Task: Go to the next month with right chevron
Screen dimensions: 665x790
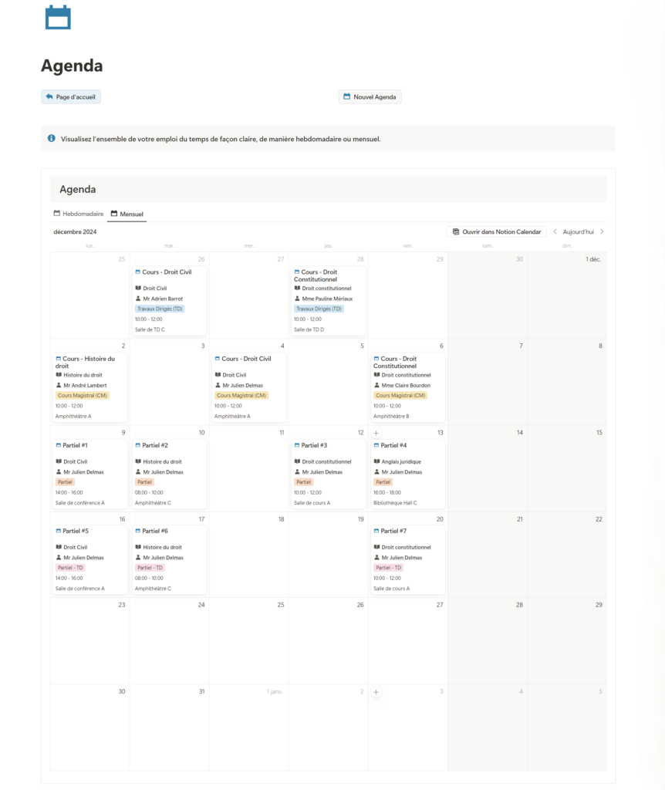Action: tap(602, 231)
